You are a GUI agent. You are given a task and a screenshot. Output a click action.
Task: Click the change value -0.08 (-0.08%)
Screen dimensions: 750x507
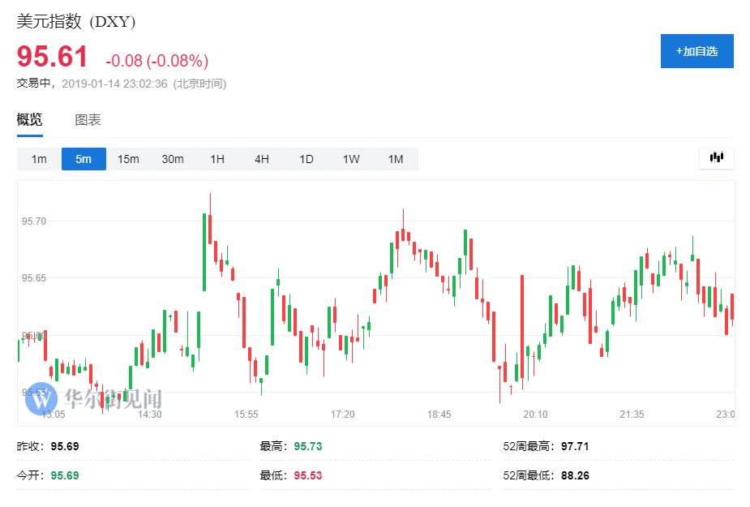156,61
